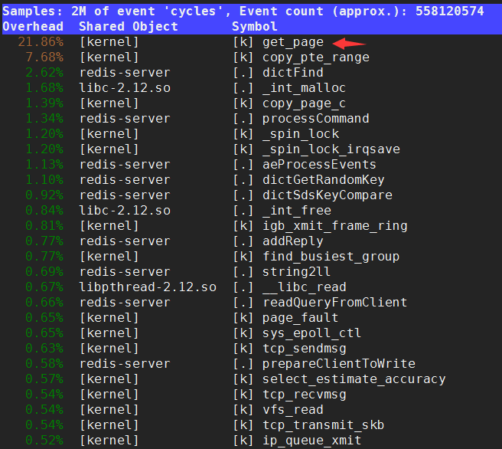Select the libpthread-2.12.so shared object
502x449 pixels.
pyautogui.click(x=148, y=287)
